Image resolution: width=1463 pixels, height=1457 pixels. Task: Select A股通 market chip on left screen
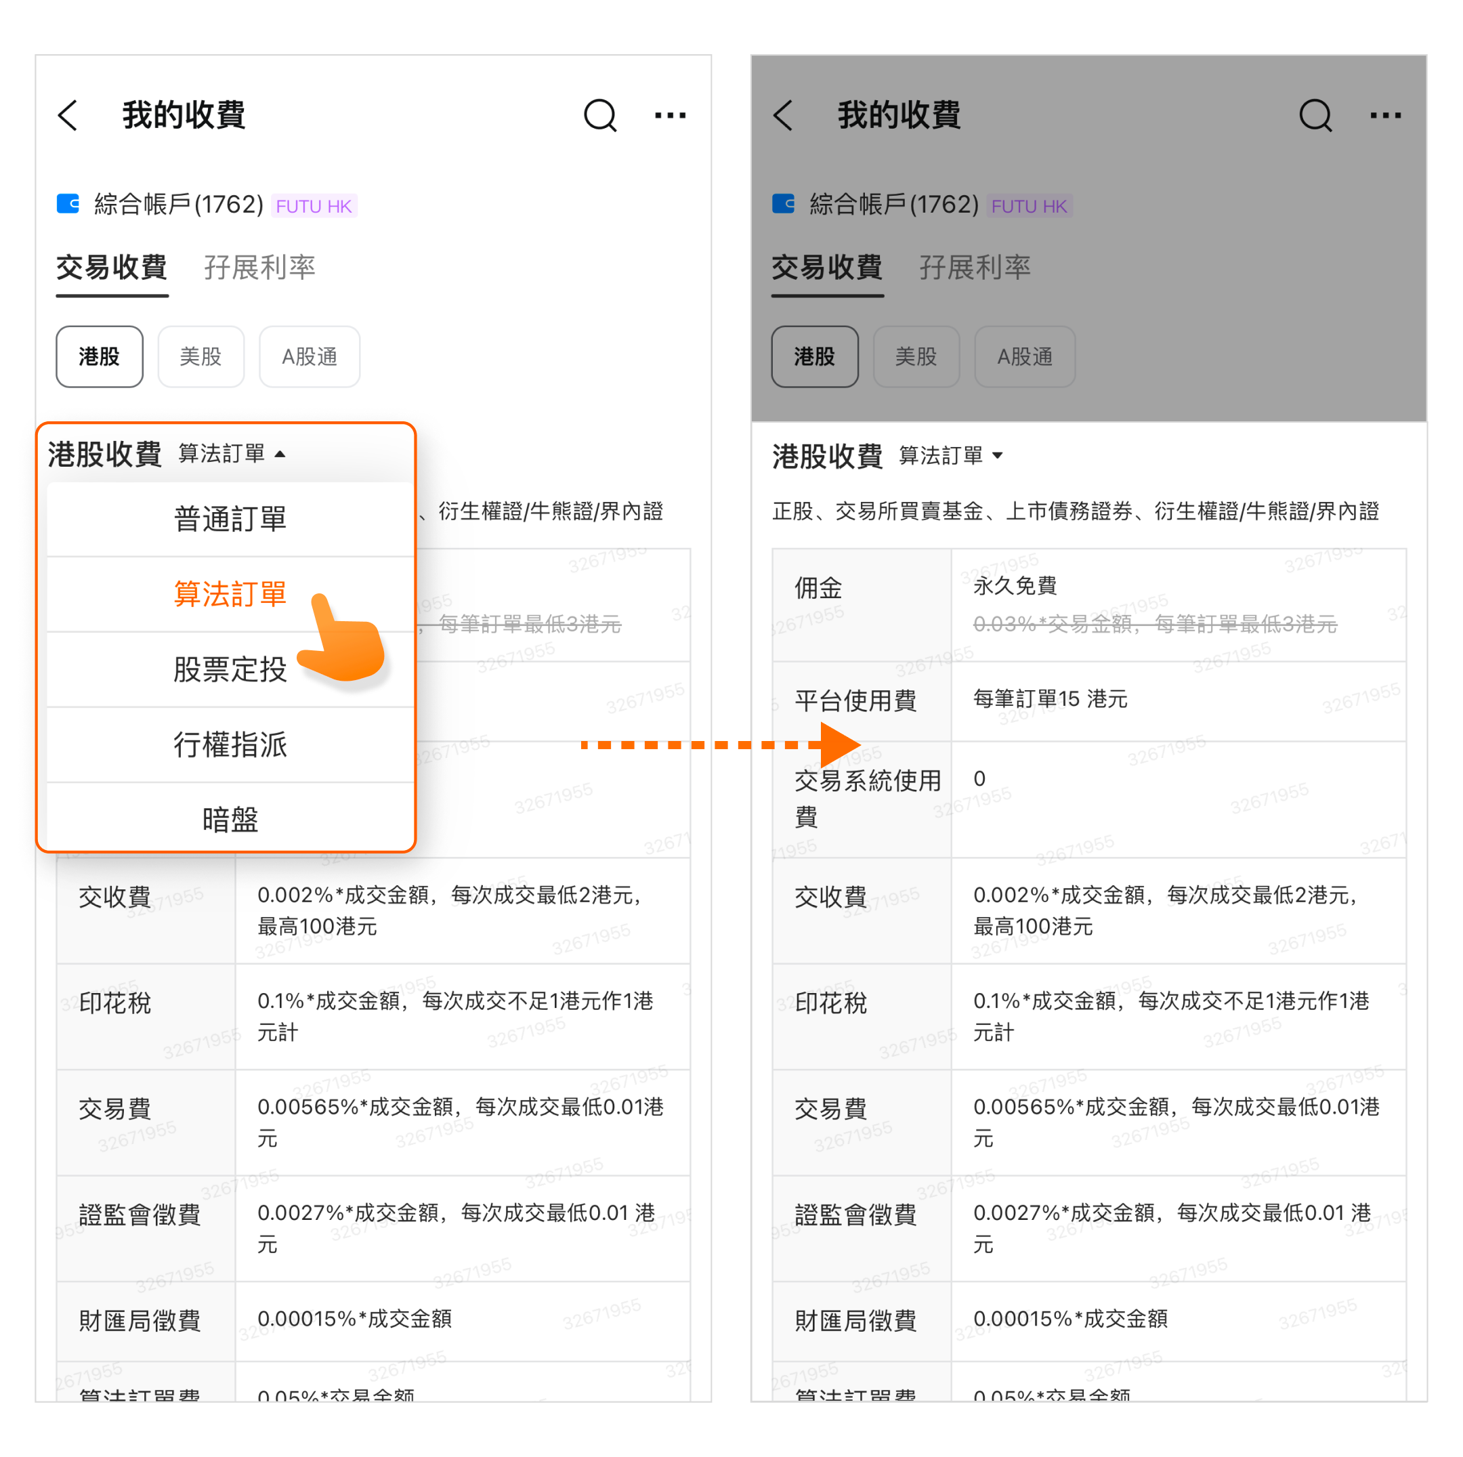point(309,357)
